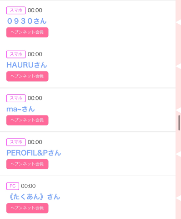Open the ０９３０さん profile link

[27, 21]
